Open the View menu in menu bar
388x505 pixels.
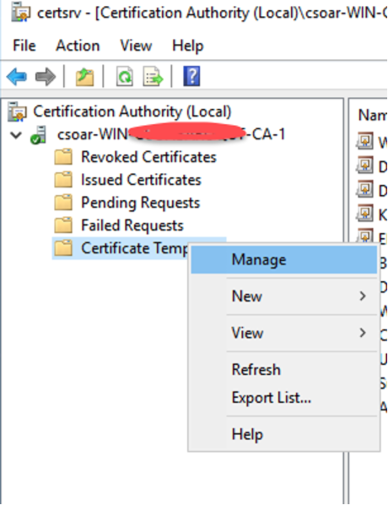(136, 46)
